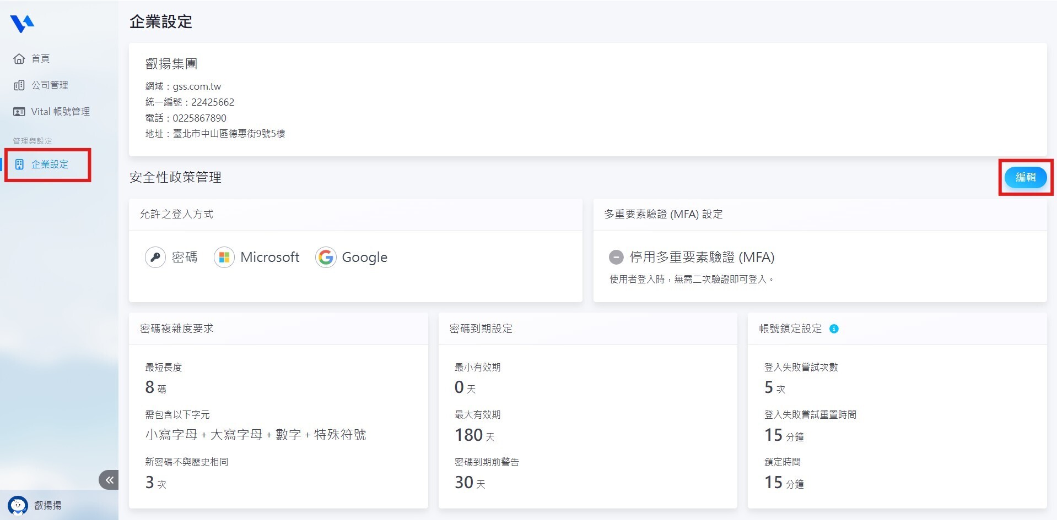Image resolution: width=1057 pixels, height=520 pixels.
Task: Collapse the sidebar with the « chevron
Action: 109,479
